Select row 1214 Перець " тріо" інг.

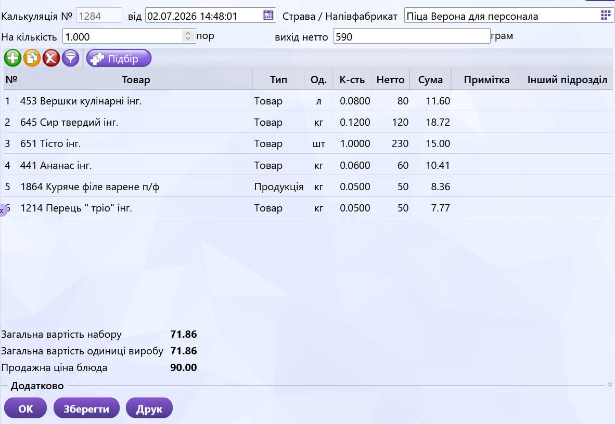coord(308,208)
